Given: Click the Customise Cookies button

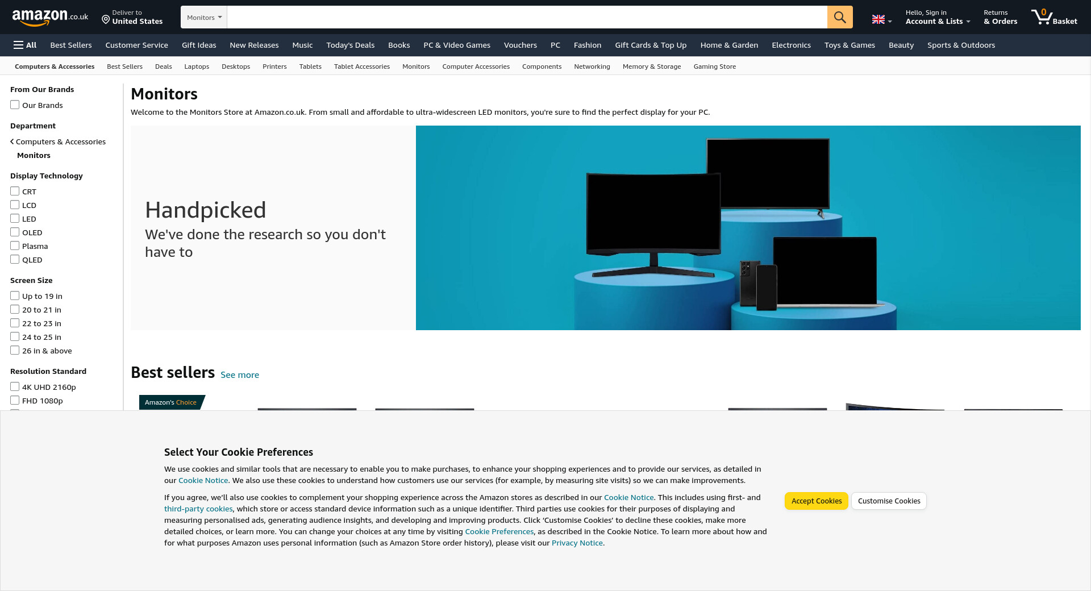Looking at the screenshot, I should 889,501.
